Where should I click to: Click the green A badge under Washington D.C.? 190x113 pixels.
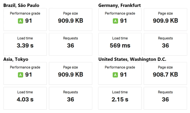click(x=115, y=75)
